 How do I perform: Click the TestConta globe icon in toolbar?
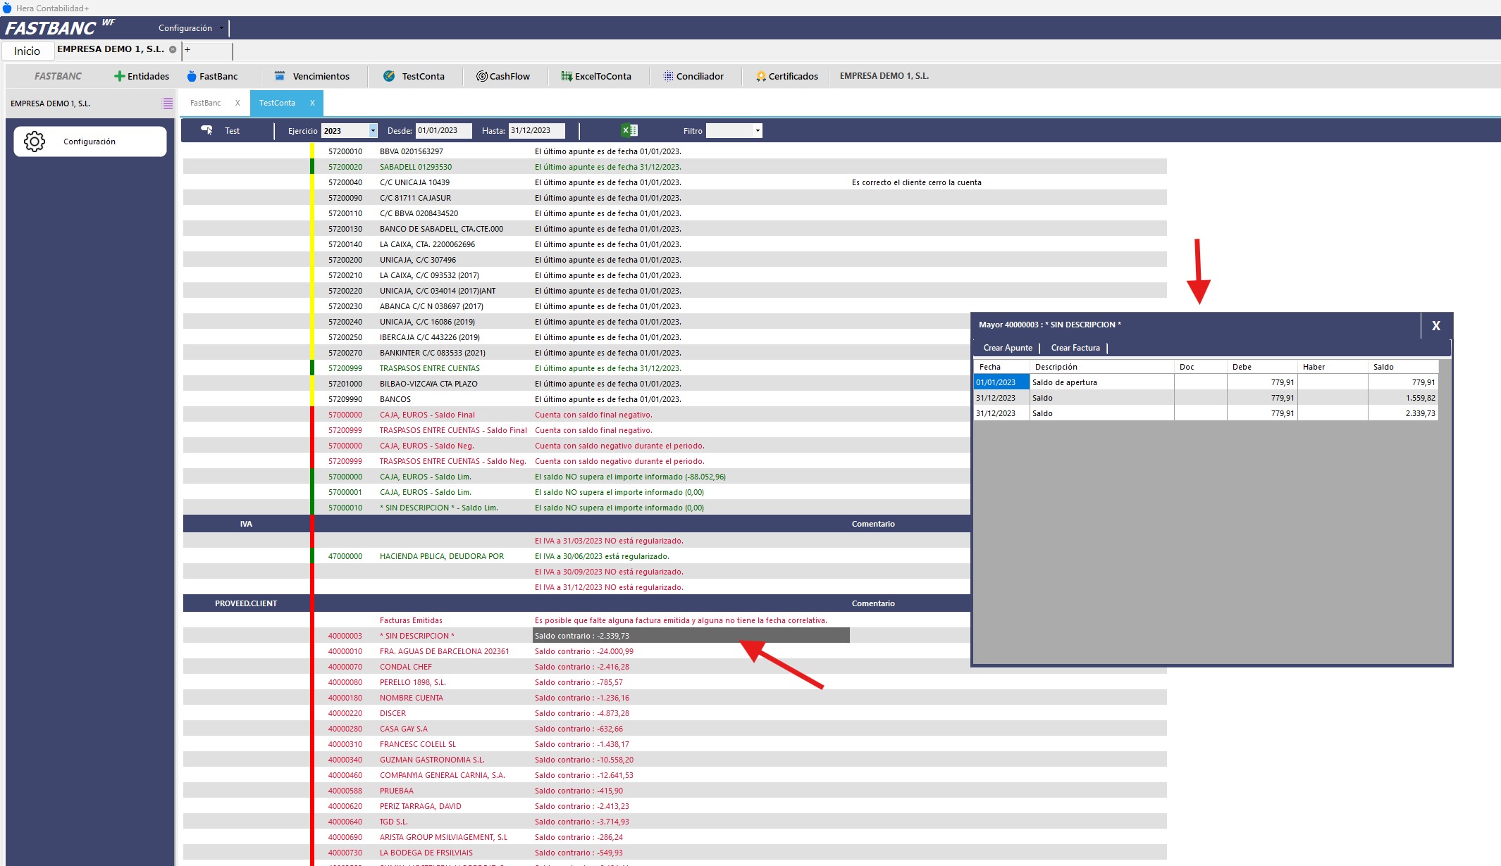389,76
